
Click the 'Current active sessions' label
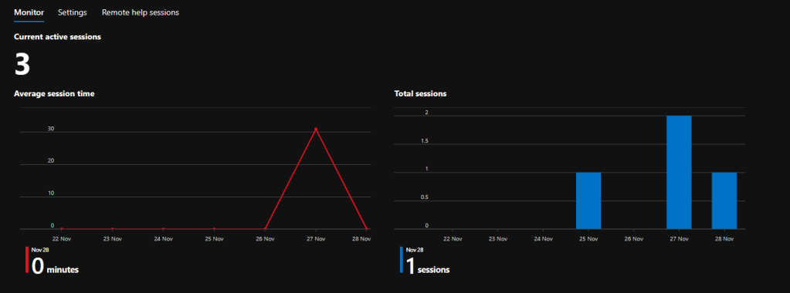(57, 37)
